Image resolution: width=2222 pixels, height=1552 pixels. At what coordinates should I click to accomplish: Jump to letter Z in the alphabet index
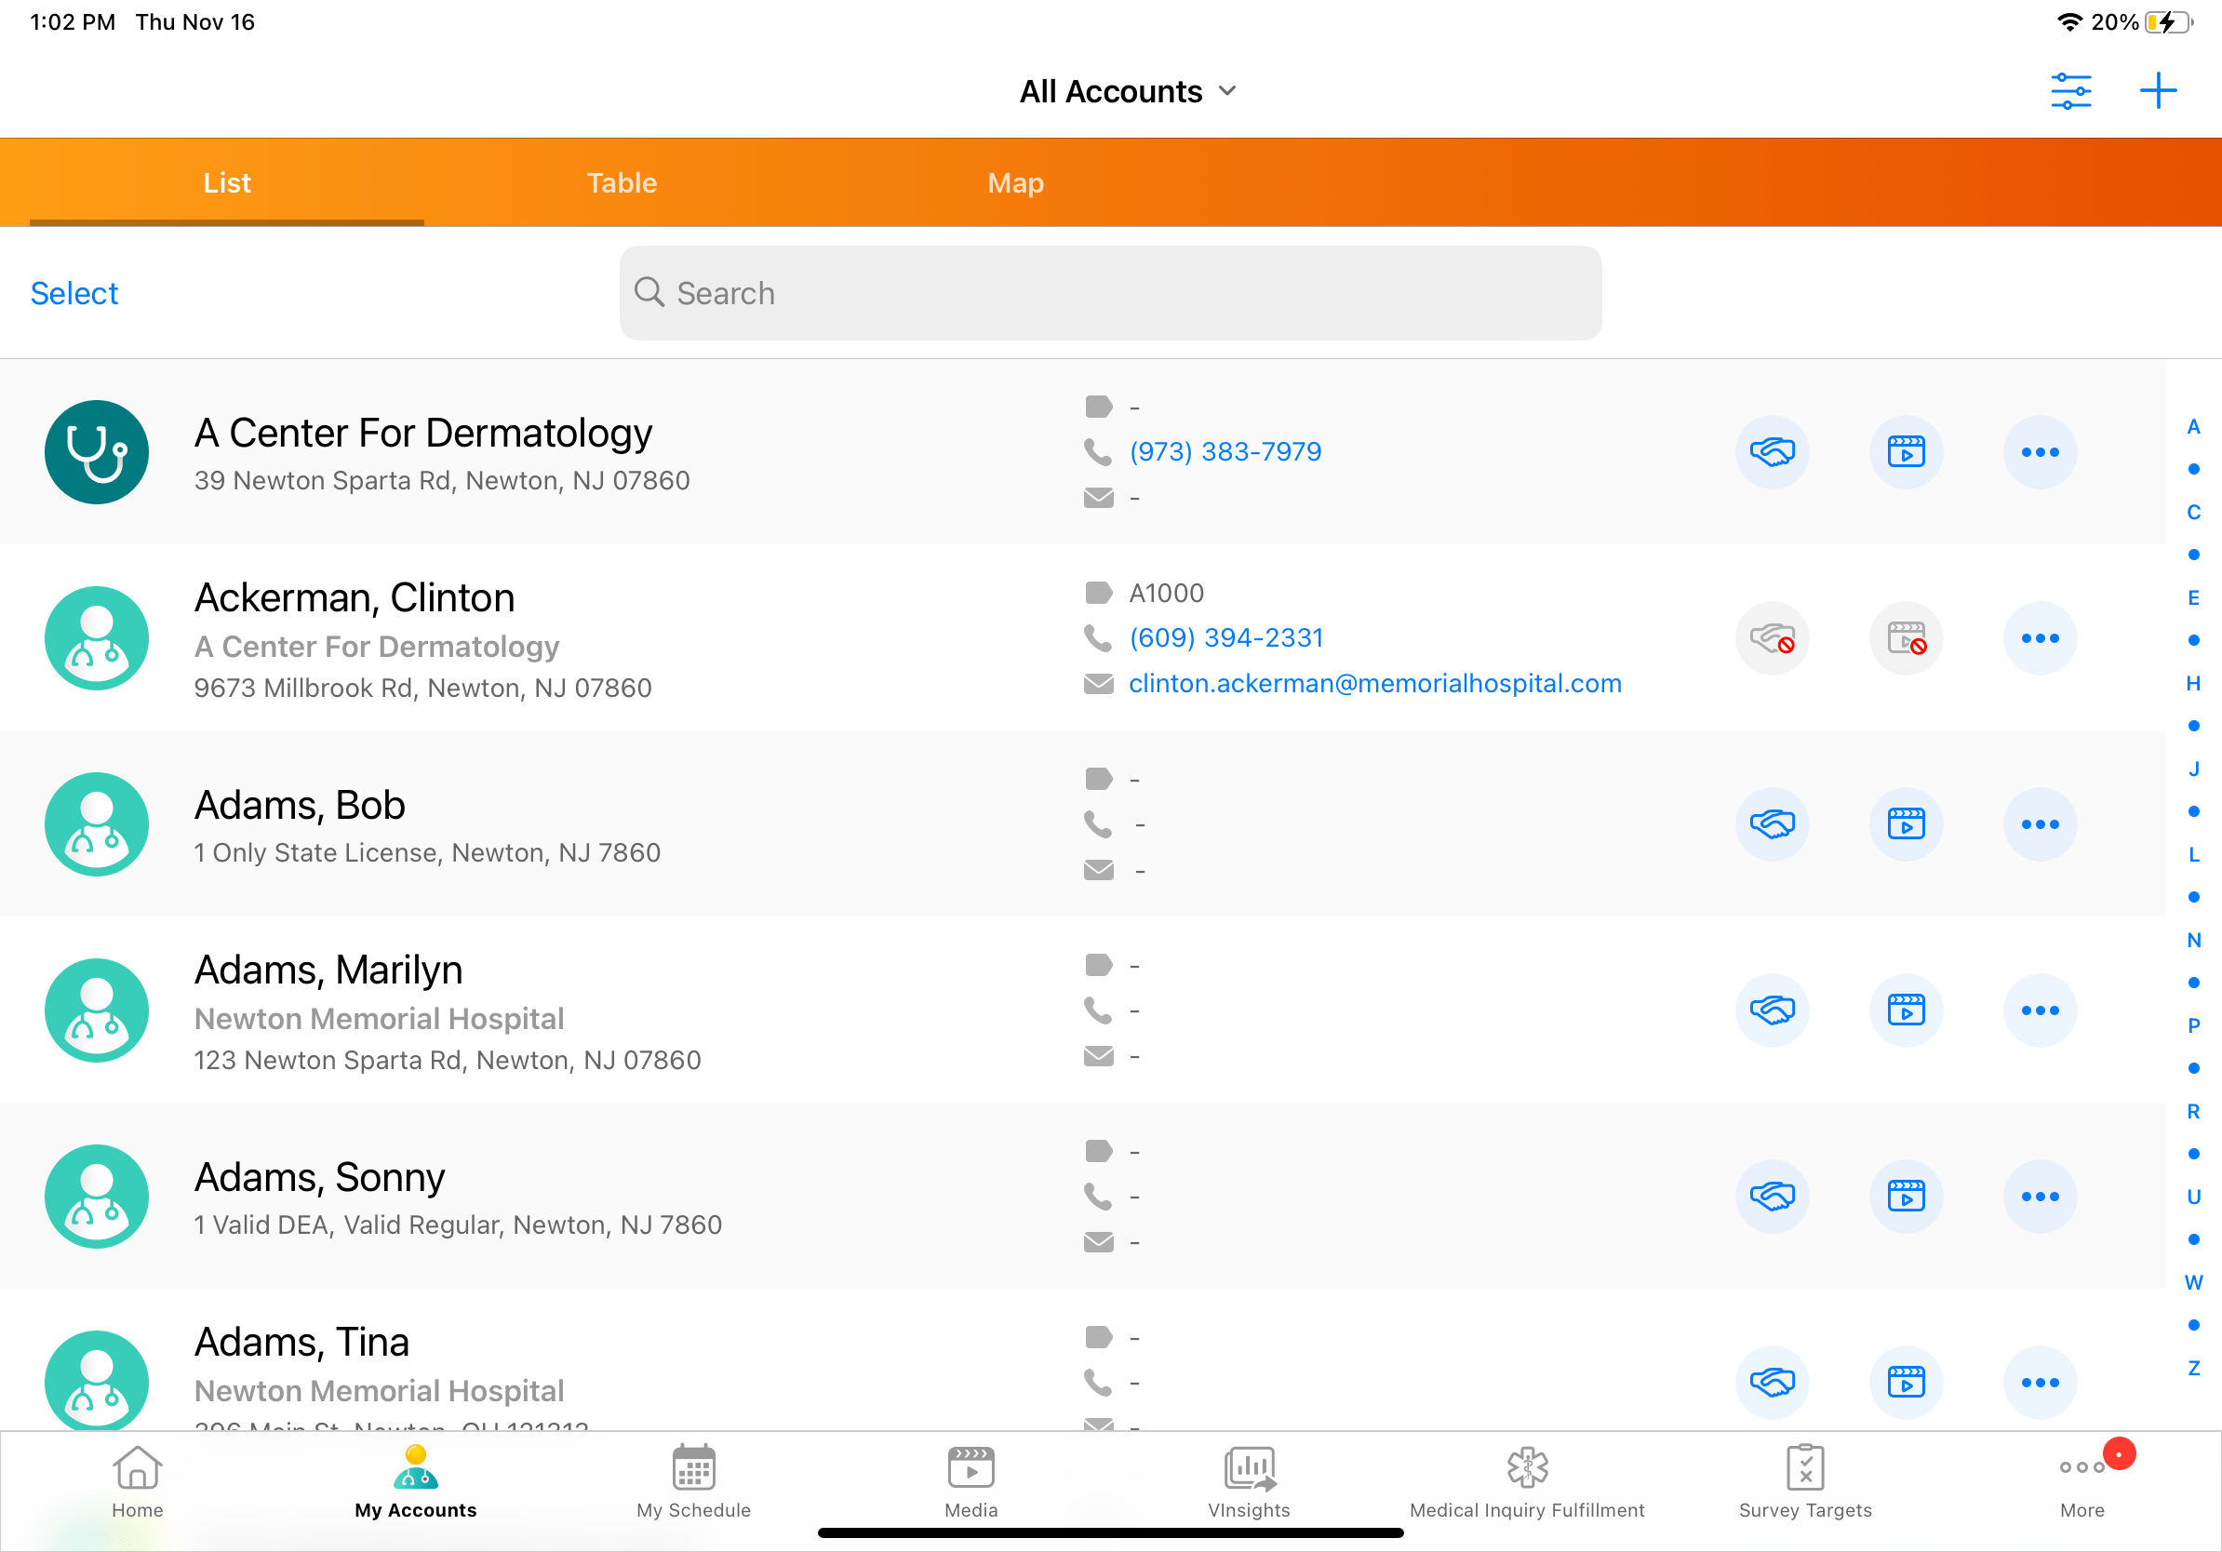[x=2192, y=1368]
